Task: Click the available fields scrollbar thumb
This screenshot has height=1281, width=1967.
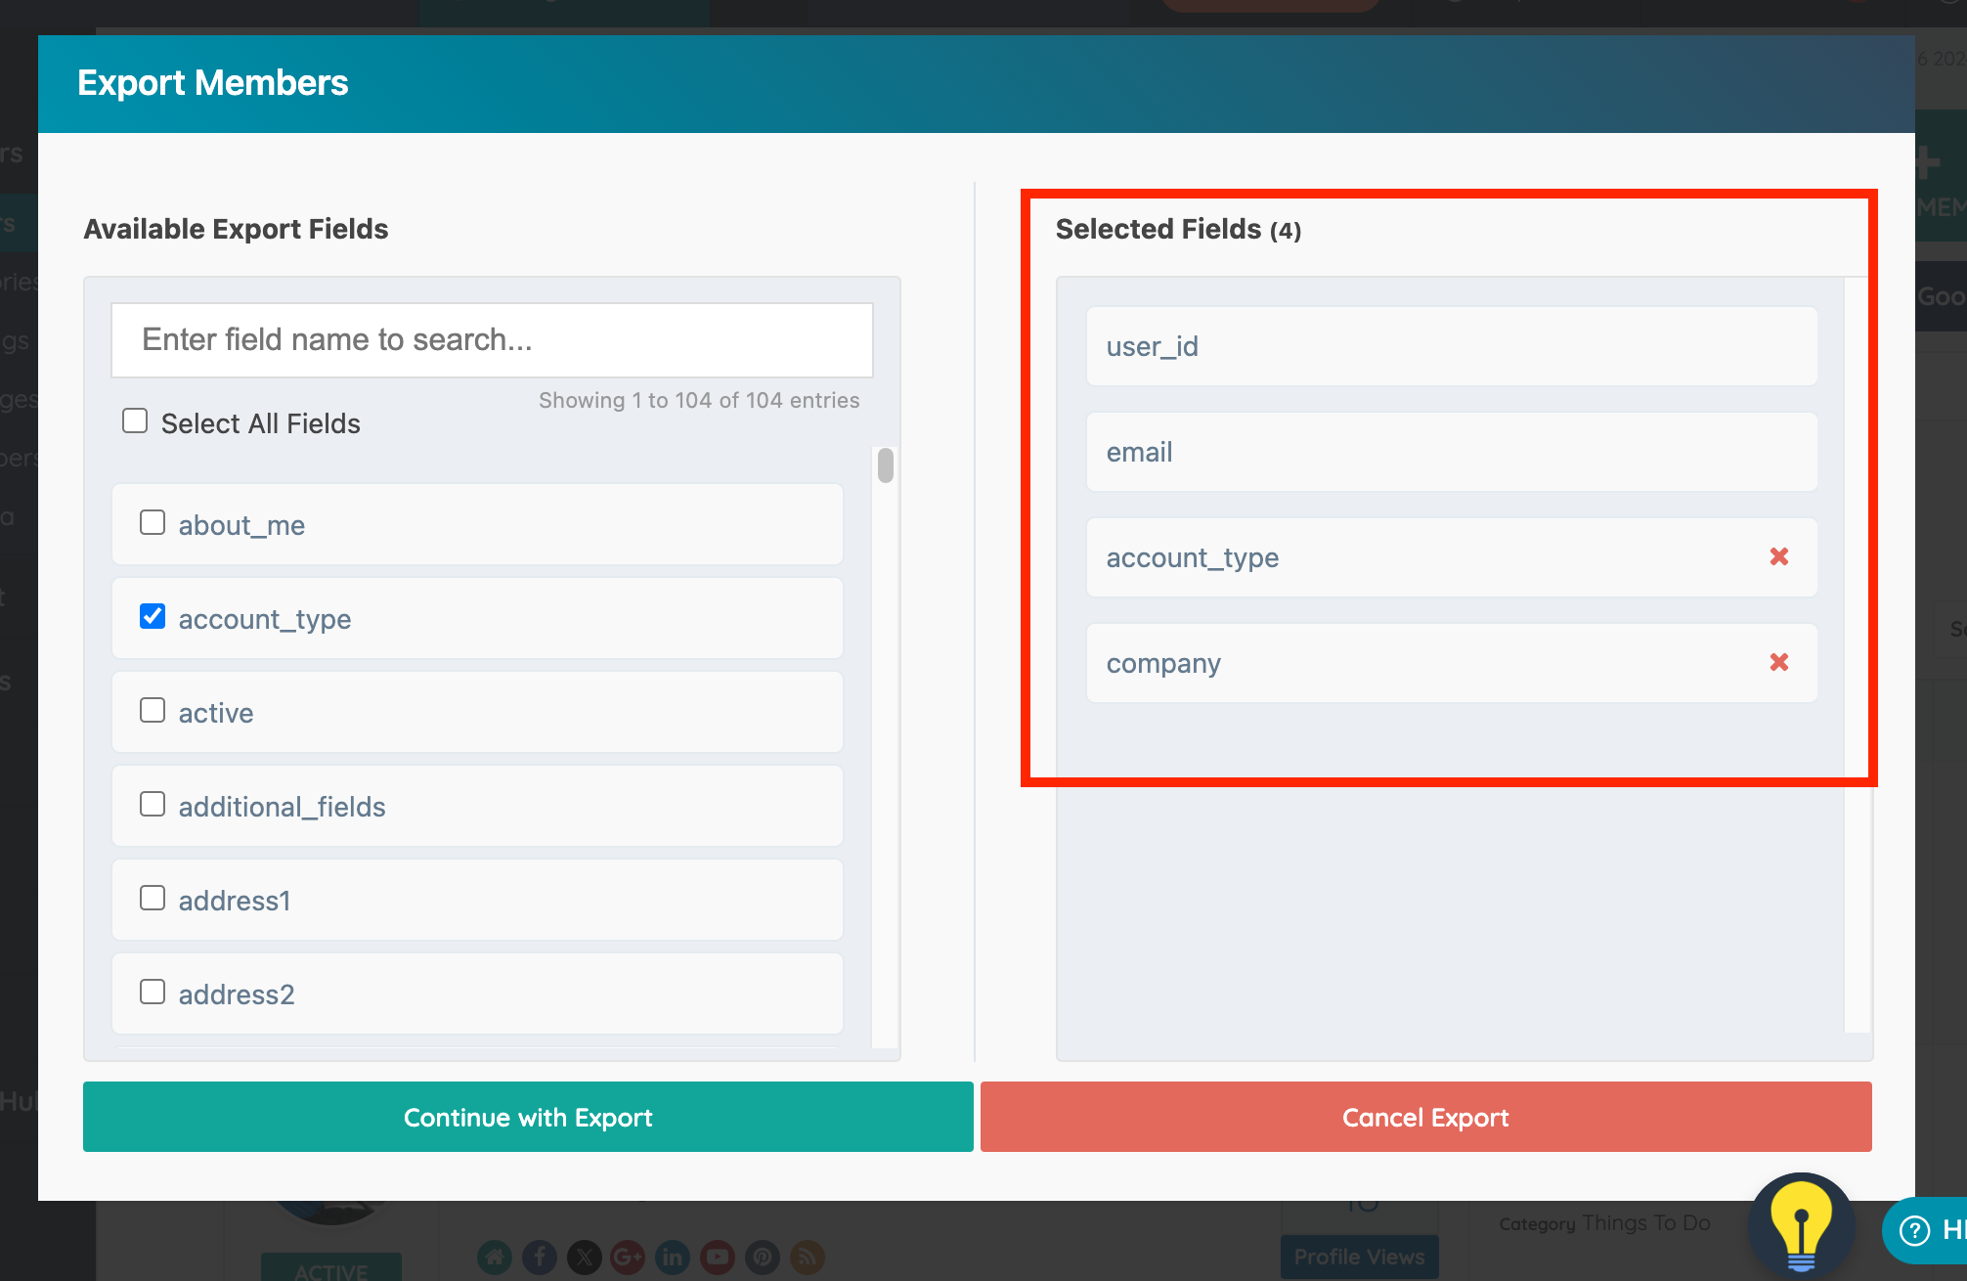Action: point(886,465)
